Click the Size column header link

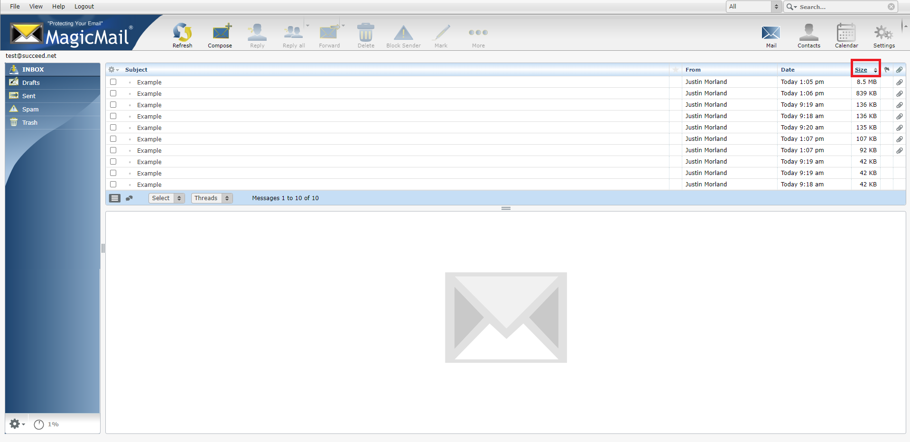click(x=861, y=70)
